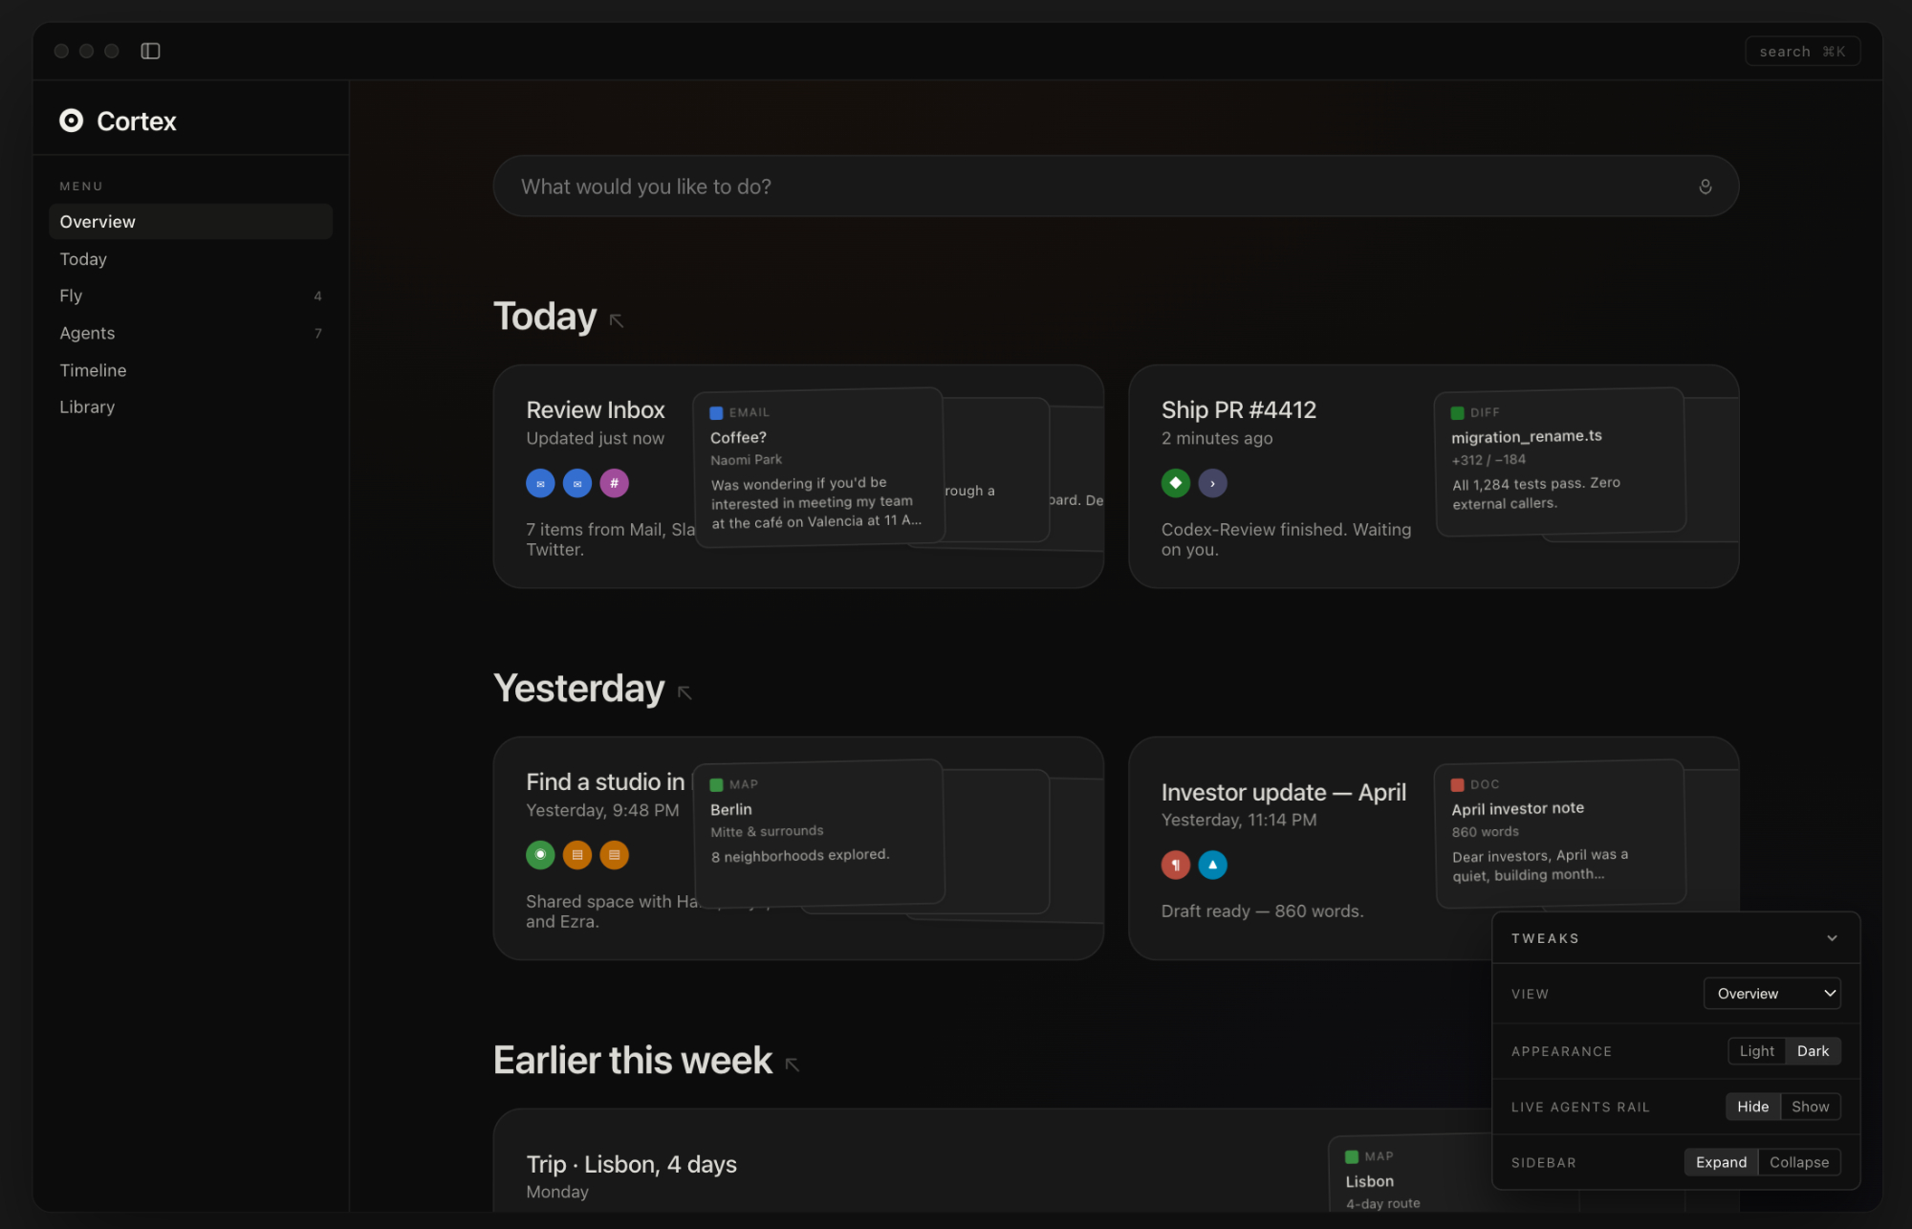Click the red paragraph icon in Investor update
The height and width of the screenshot is (1229, 1912).
pos(1175,865)
